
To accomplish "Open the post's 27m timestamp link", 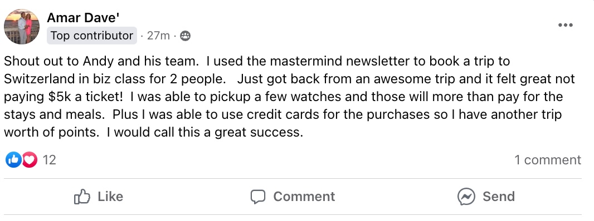I will click(x=158, y=36).
